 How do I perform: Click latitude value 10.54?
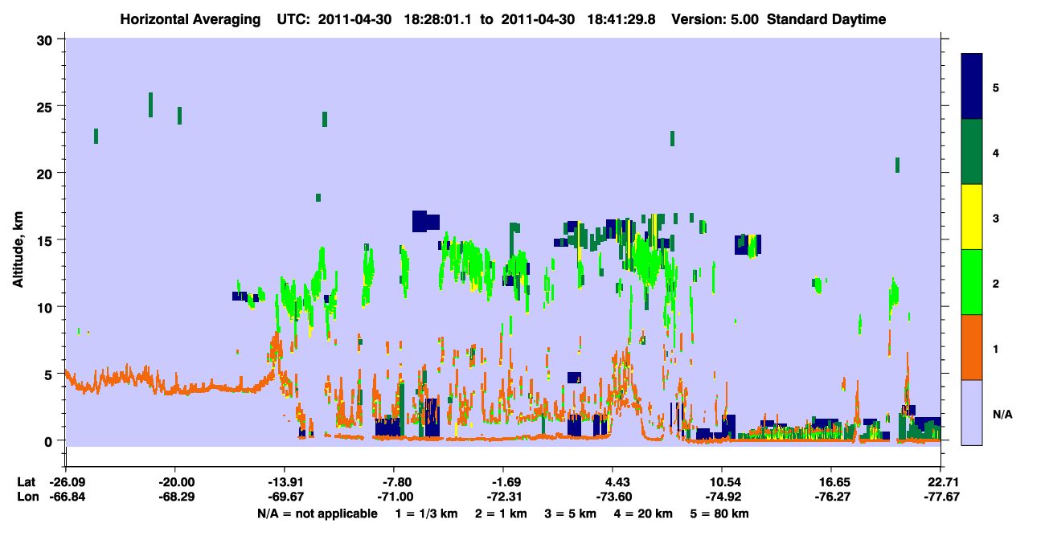[x=723, y=482]
